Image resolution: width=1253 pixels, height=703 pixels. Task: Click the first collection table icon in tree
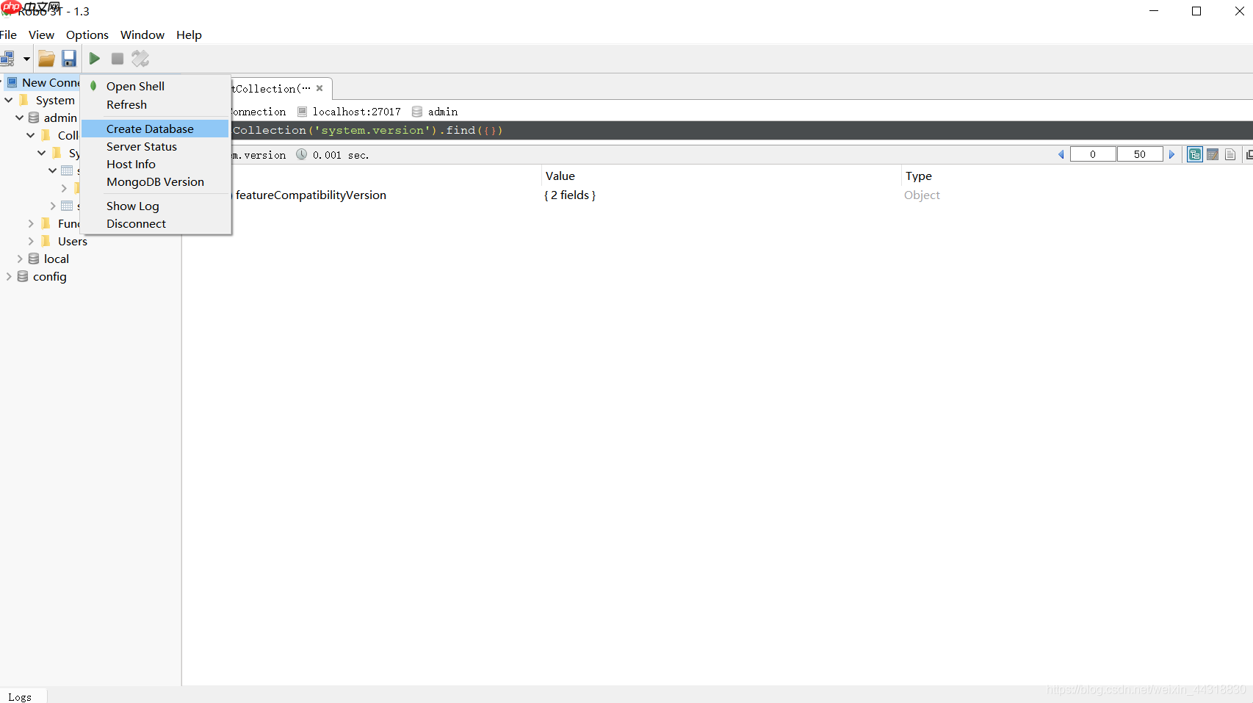[67, 170]
